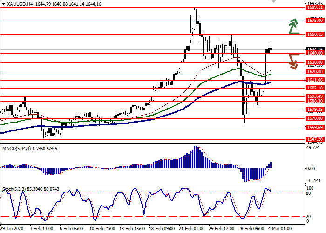Select the 1675.00 price level label
The image size is (326, 233).
click(x=314, y=20)
